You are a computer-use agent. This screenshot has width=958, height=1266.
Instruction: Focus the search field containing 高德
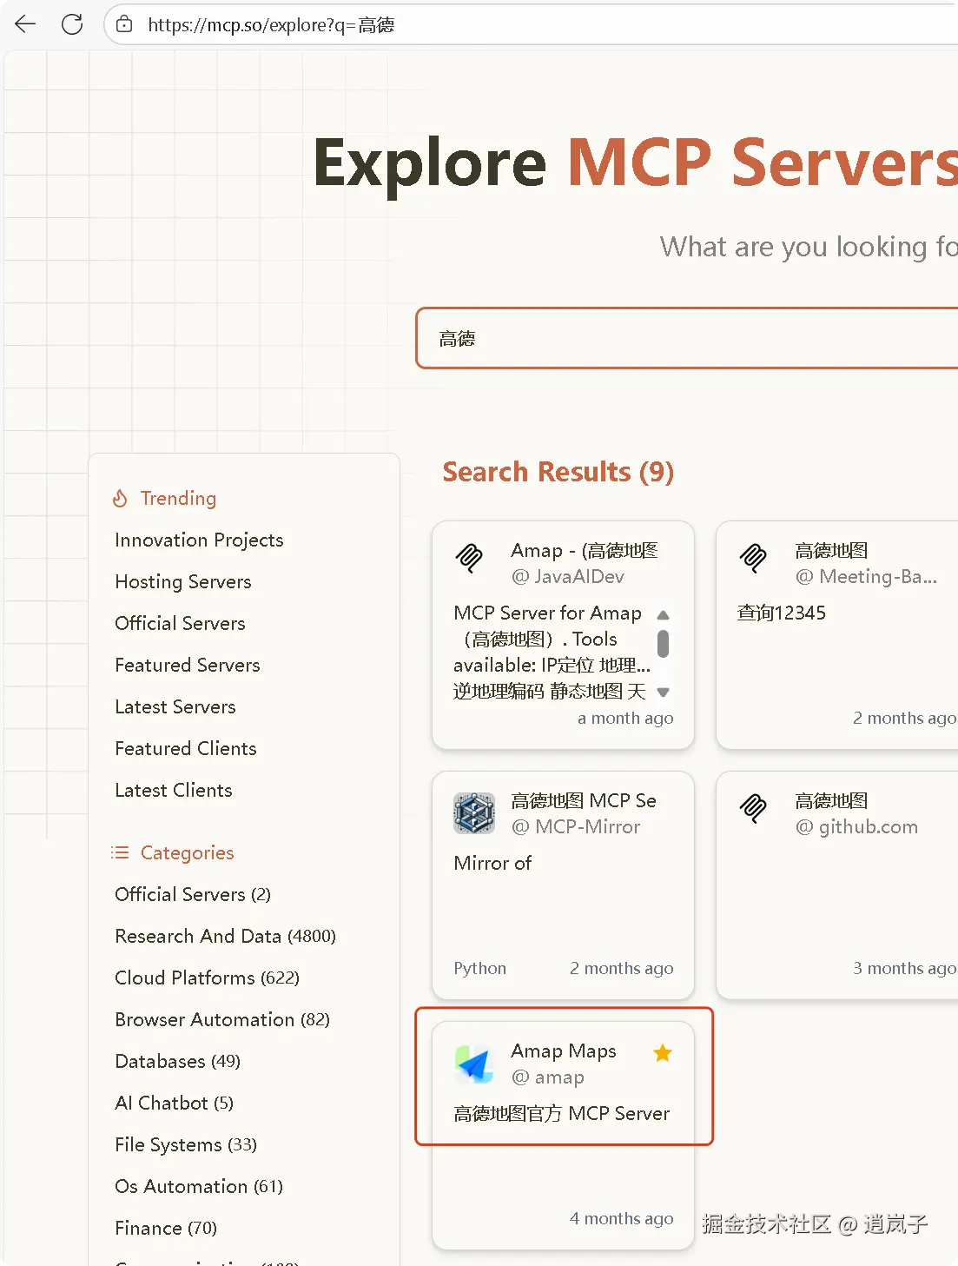pyautogui.click(x=687, y=338)
